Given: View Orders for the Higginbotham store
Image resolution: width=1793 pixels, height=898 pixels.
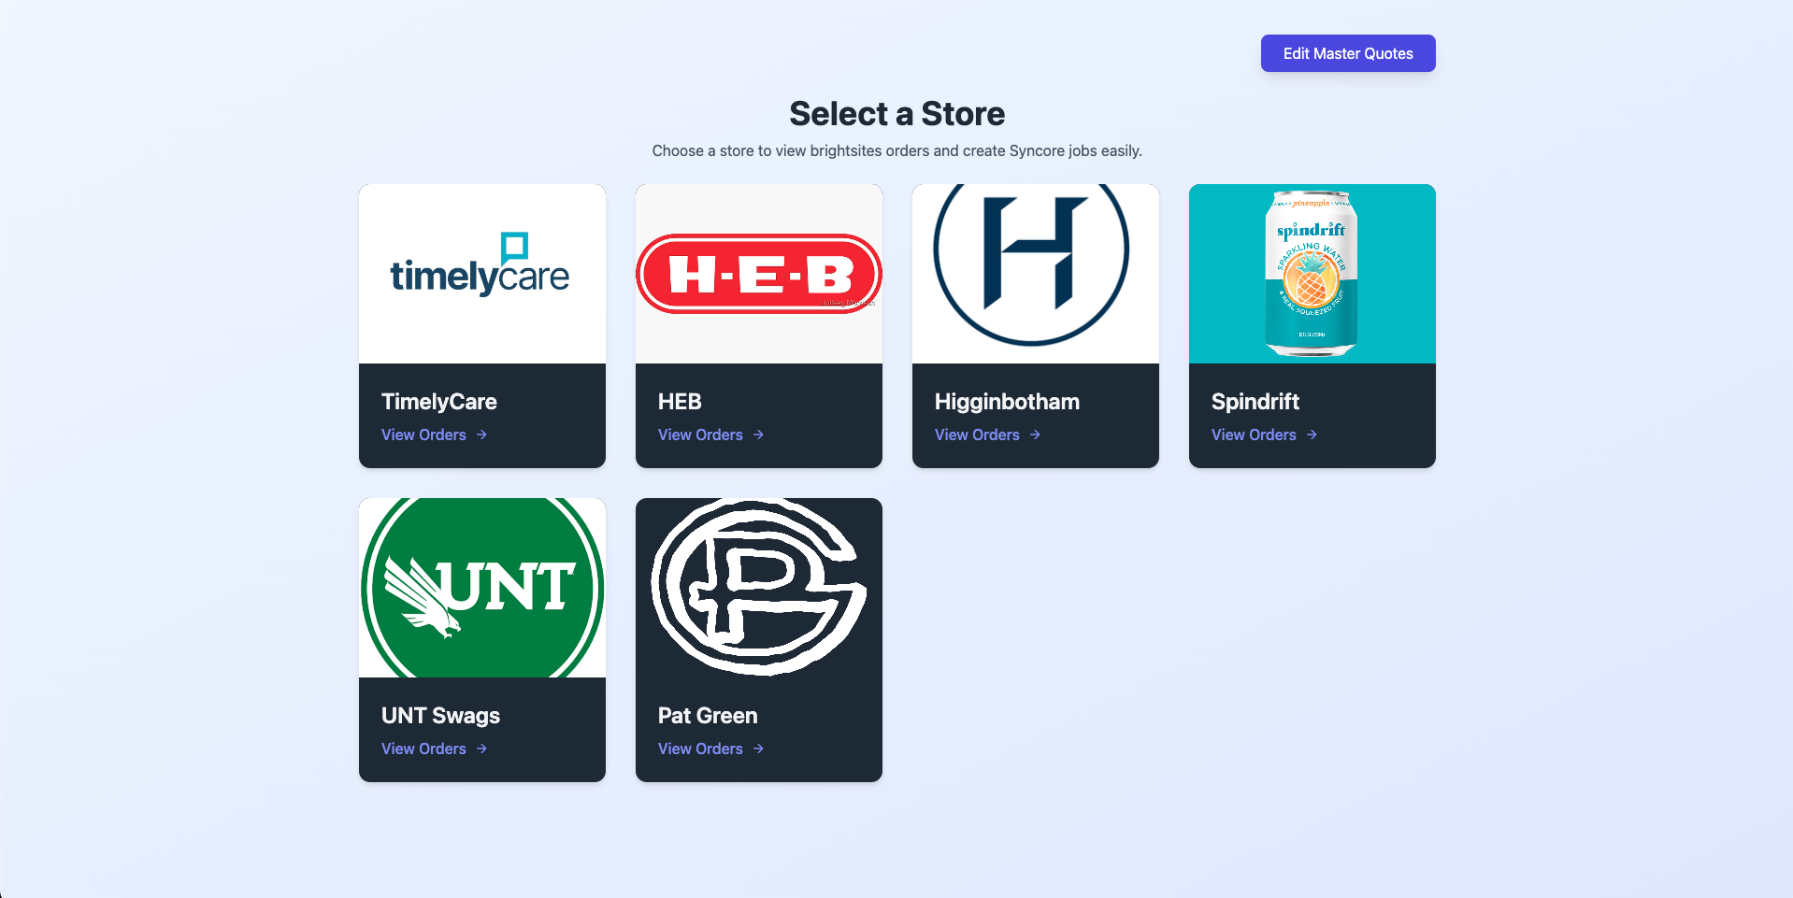Looking at the screenshot, I should (x=977, y=435).
